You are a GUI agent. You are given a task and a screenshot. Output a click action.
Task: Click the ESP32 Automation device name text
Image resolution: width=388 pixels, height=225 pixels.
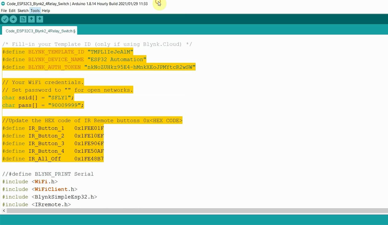pyautogui.click(x=117, y=59)
